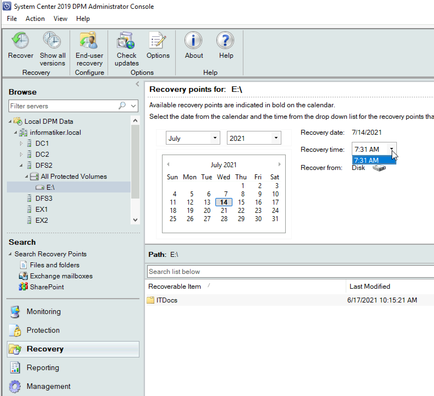434x396 pixels.
Task: Expand the DC1 server node
Action: coord(21,143)
